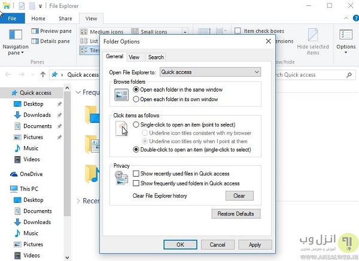Enable Show frequently used folders checkbox

pos(136,183)
